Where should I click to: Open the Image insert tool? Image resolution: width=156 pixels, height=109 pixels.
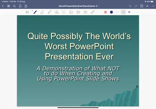[x=71, y=12]
